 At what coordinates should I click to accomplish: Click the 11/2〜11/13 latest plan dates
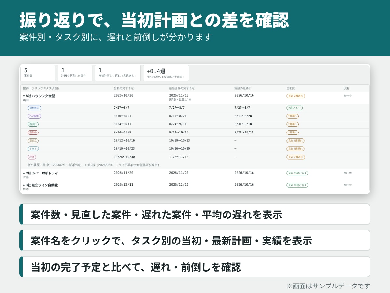pos(178,157)
